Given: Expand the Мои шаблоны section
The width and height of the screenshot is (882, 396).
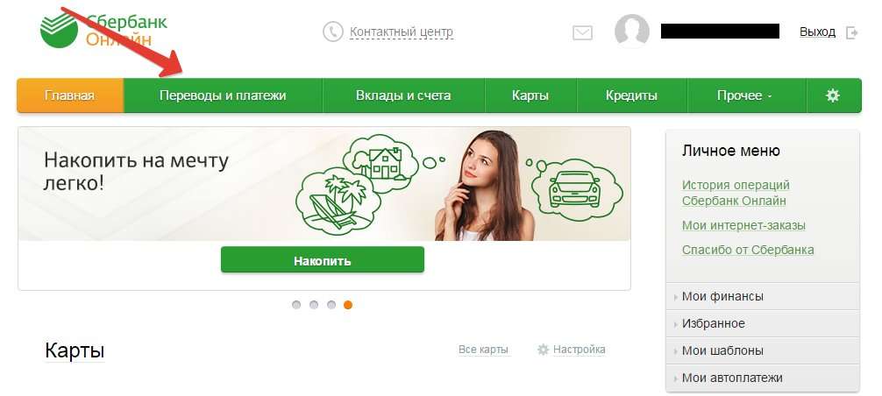Looking at the screenshot, I should tap(763, 350).
